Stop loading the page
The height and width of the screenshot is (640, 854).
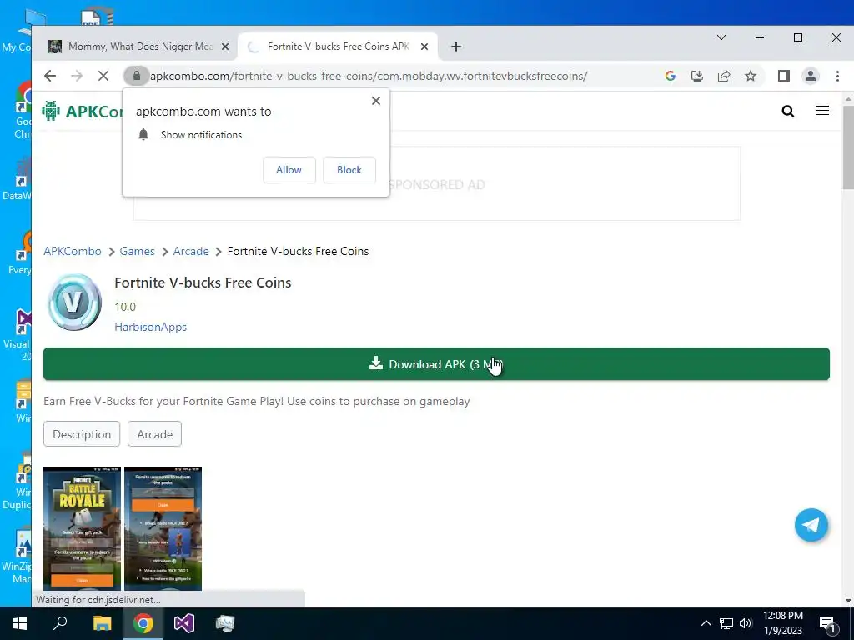[x=103, y=76]
